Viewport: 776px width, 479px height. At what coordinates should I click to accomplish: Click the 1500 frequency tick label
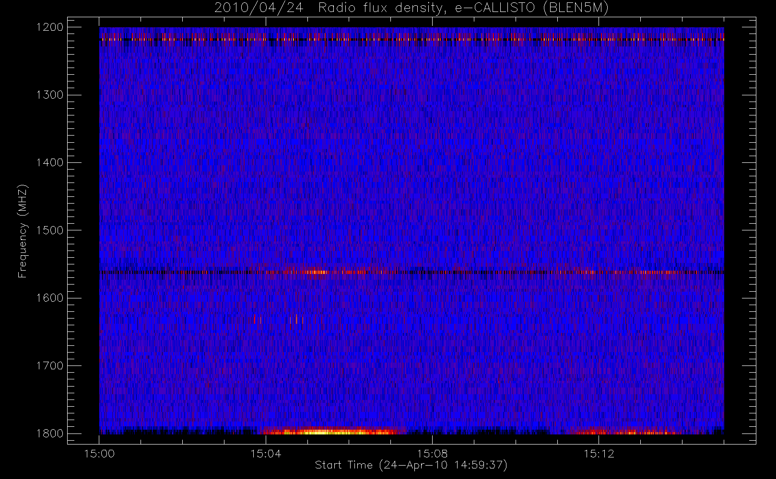click(x=50, y=230)
